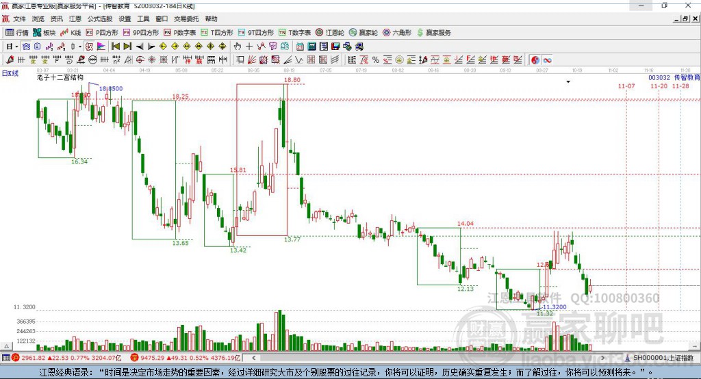Screen dimensions: 701x379
Task: Select the crosshair cursor tool
Action: pos(249,47)
